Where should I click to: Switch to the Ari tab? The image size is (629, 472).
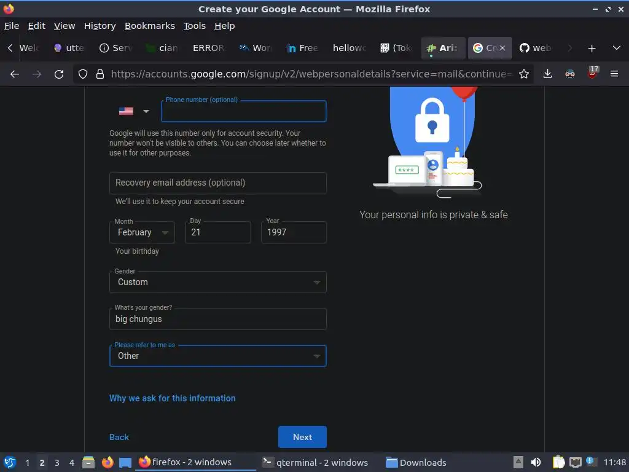(x=443, y=48)
